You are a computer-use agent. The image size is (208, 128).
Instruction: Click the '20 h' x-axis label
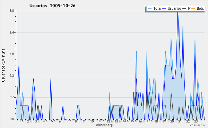click(x=174, y=121)
